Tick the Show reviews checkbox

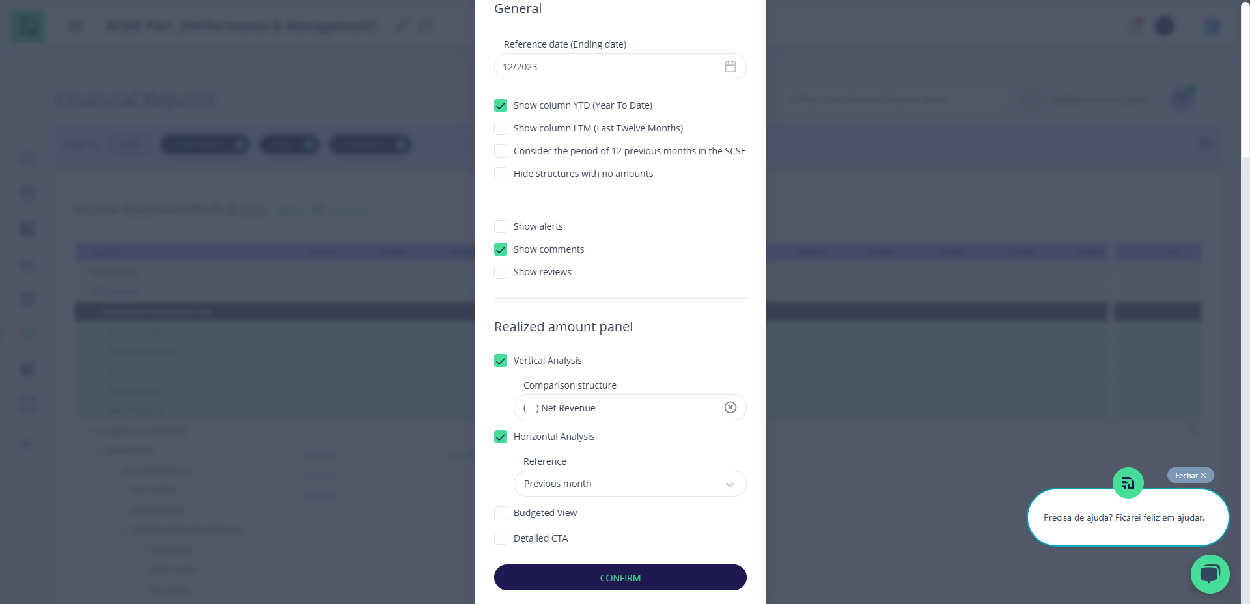[501, 272]
